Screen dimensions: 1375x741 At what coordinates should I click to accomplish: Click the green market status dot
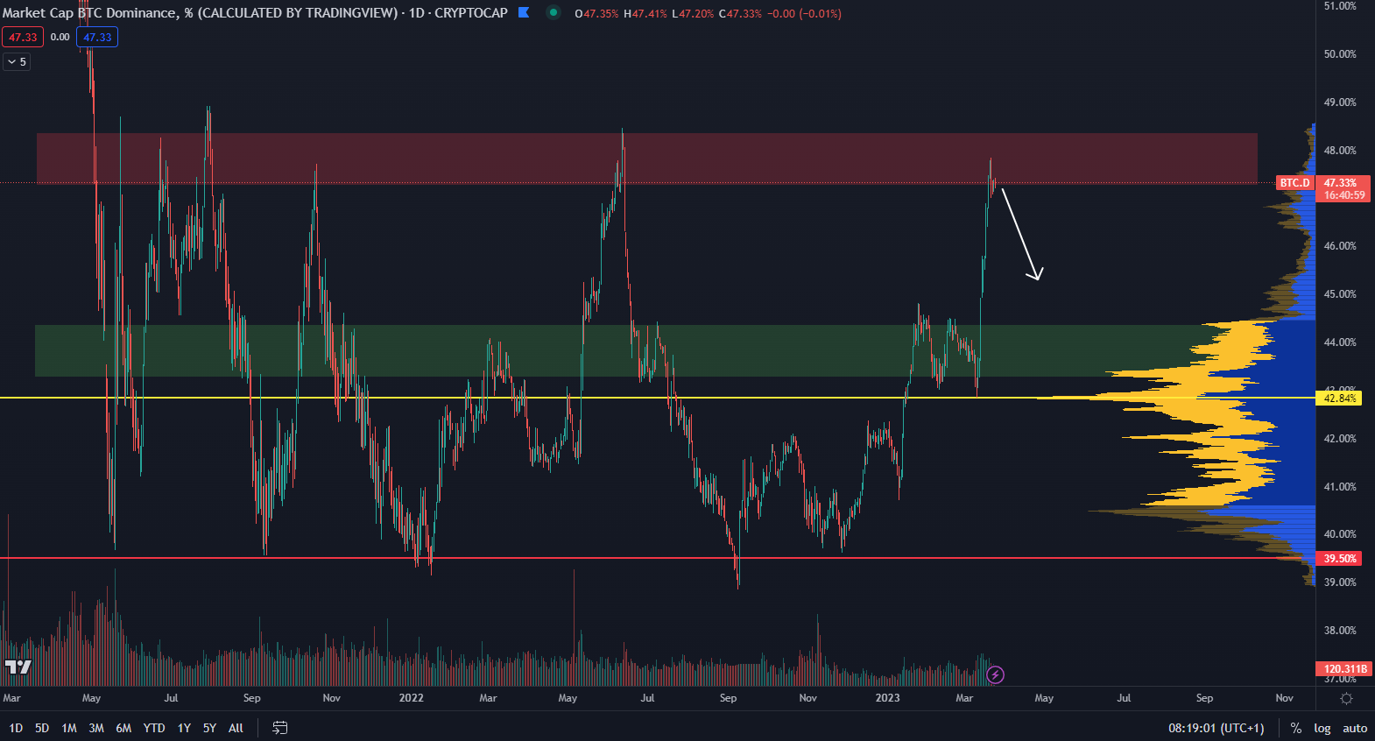pos(553,13)
